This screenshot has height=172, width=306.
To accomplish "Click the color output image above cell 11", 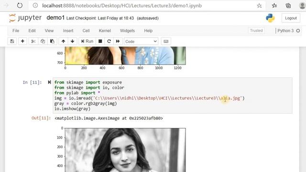I will [x=125, y=55].
